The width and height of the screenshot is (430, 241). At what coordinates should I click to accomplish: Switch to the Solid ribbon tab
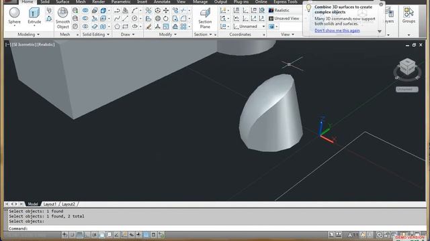[x=45, y=2]
